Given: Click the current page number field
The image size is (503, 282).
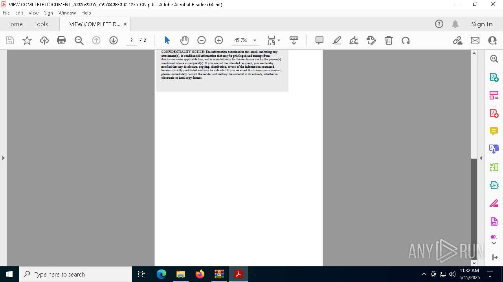Looking at the screenshot, I should (x=132, y=40).
